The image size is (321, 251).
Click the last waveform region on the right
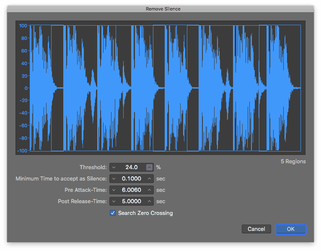click(284, 88)
